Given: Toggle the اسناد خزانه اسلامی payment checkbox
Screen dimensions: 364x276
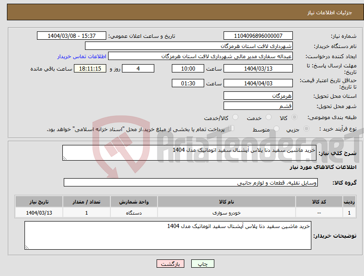Looking at the screenshot, I should pyautogui.click(x=231, y=128).
